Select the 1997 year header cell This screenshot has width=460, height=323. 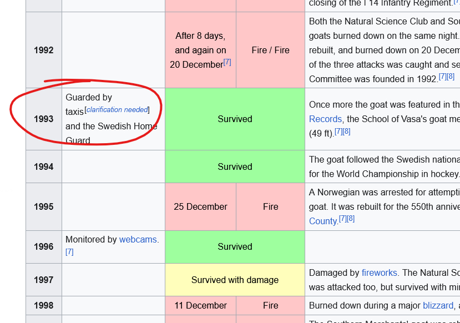pyautogui.click(x=44, y=280)
